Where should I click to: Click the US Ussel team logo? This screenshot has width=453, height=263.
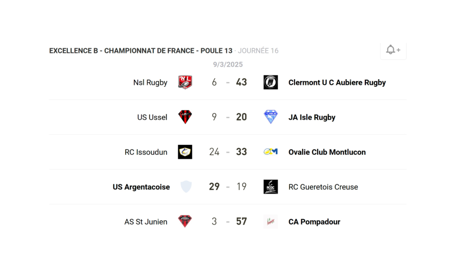185,117
